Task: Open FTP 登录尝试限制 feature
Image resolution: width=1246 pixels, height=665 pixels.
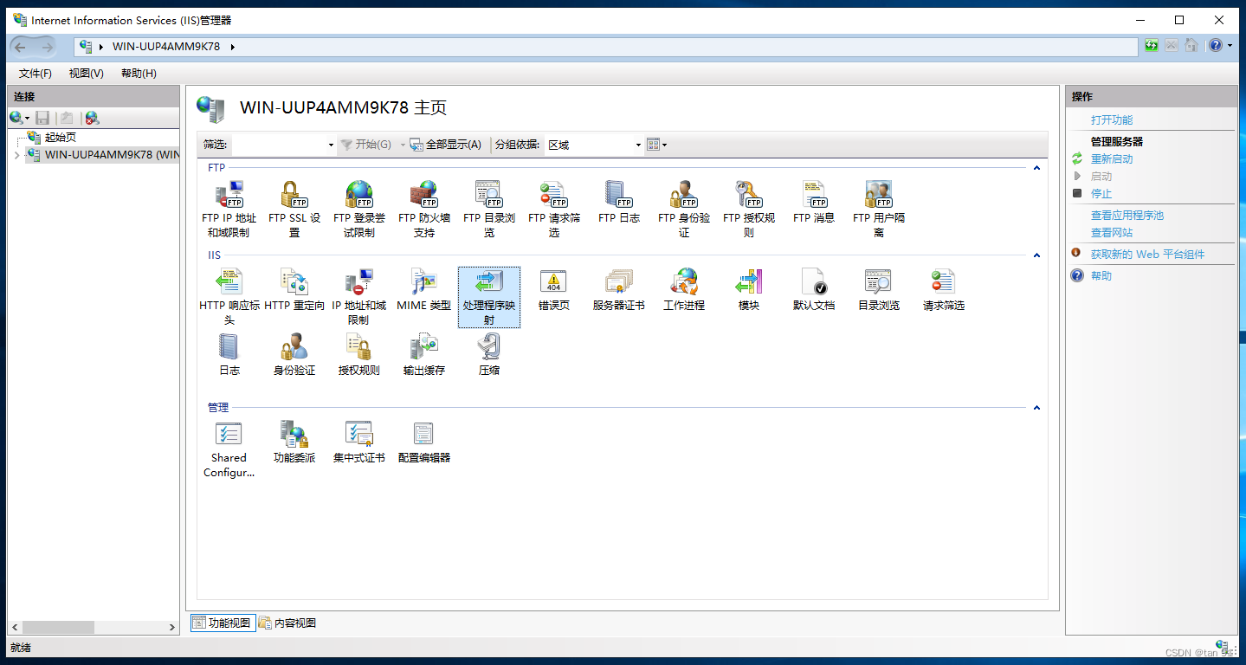Action: point(359,209)
